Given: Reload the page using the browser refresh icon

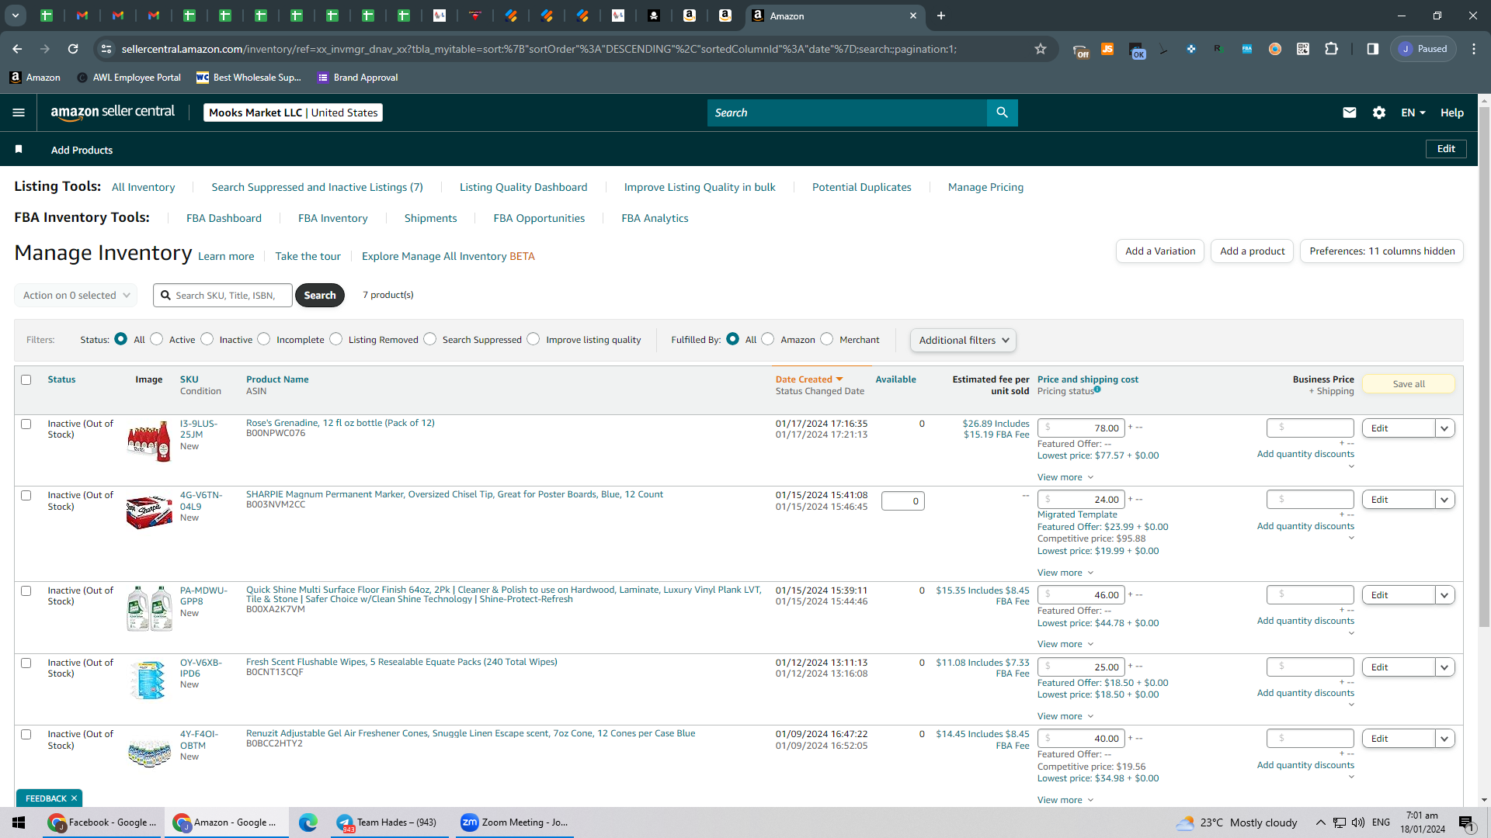Looking at the screenshot, I should click(73, 49).
